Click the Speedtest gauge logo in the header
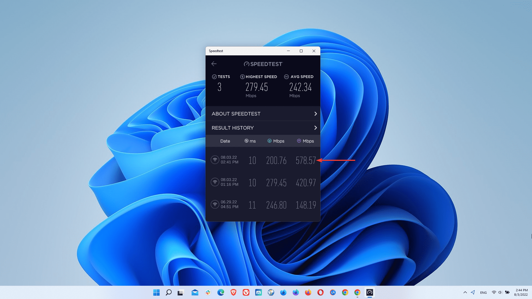The width and height of the screenshot is (532, 299). click(246, 64)
